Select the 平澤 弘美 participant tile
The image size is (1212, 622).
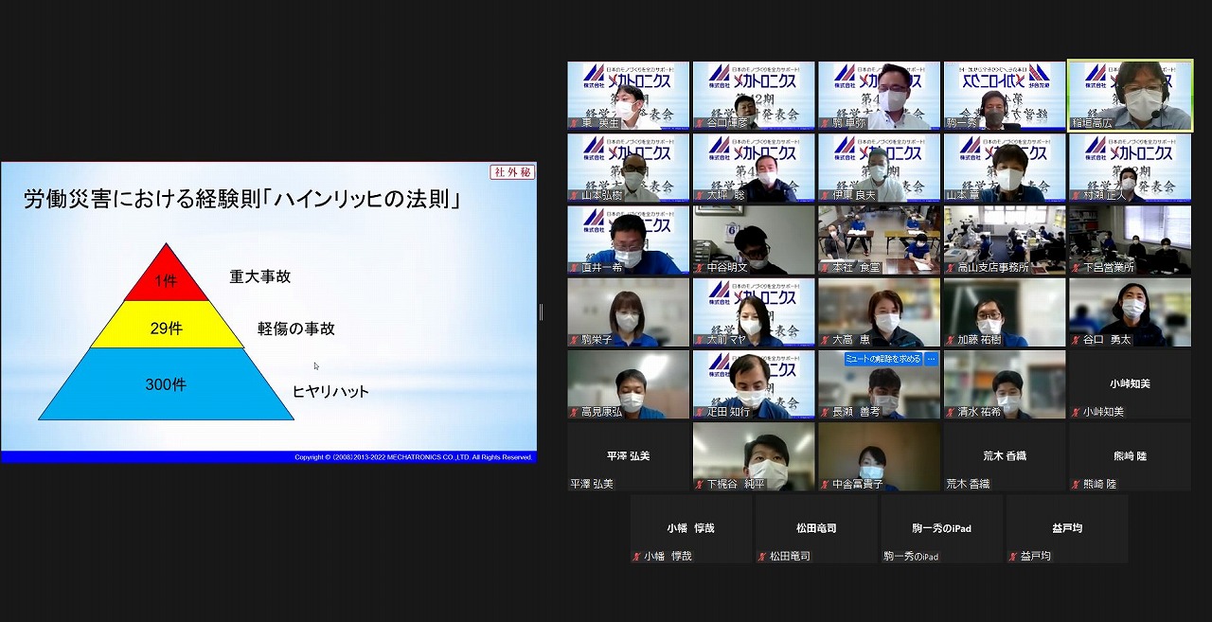(628, 456)
